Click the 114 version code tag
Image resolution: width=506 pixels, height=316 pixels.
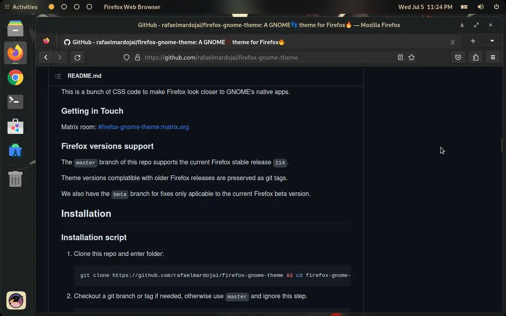pos(280,162)
